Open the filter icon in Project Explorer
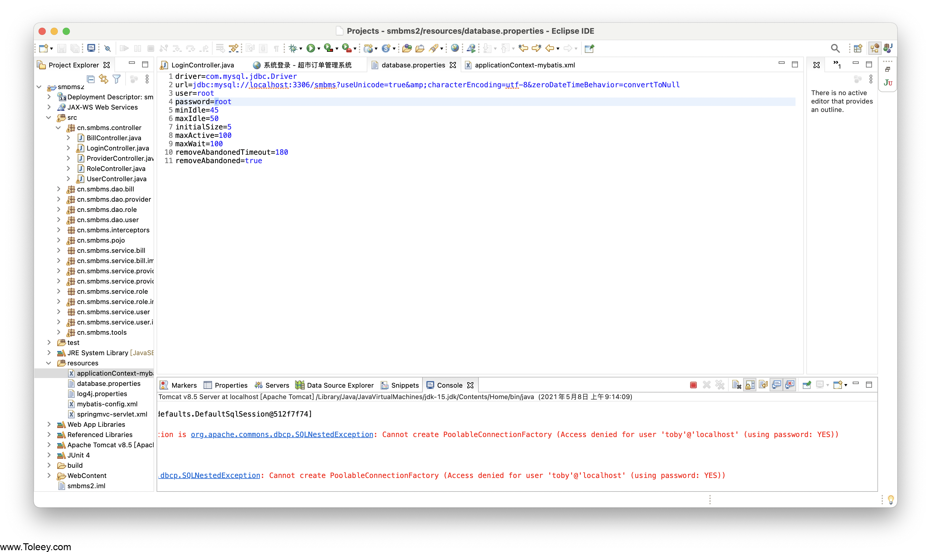The height and width of the screenshot is (552, 931). [x=117, y=79]
